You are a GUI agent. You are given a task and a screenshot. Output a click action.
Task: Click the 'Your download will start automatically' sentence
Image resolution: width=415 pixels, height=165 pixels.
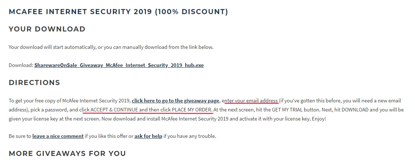pos(111,47)
